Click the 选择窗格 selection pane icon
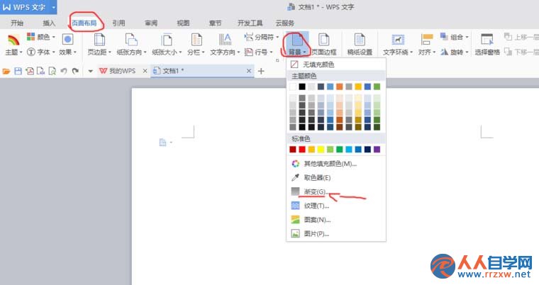 pyautogui.click(x=487, y=40)
